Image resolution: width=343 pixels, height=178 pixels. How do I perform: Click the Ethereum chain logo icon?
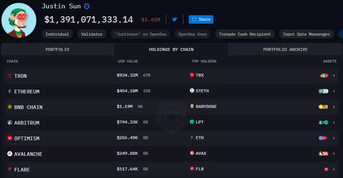pyautogui.click(x=10, y=92)
